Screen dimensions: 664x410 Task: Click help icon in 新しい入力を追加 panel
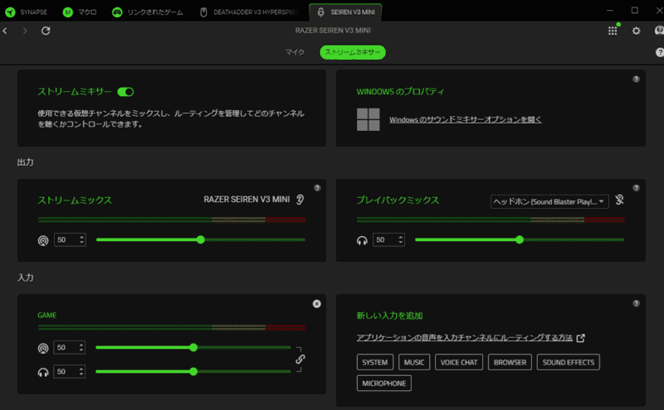pos(636,303)
